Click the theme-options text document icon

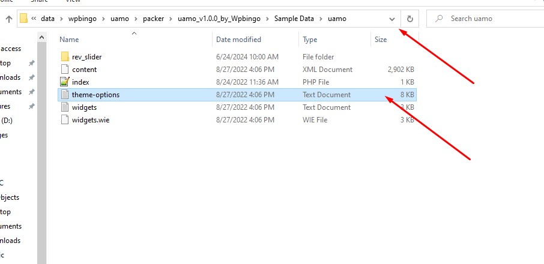click(65, 95)
